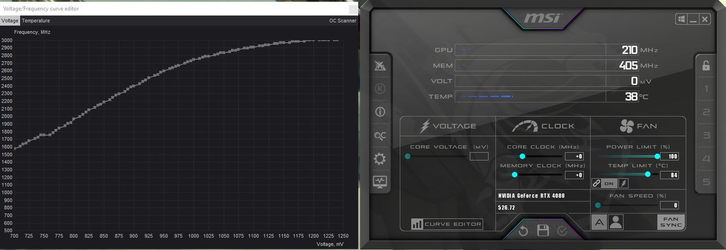Click the apply checkmark icon

[562, 231]
